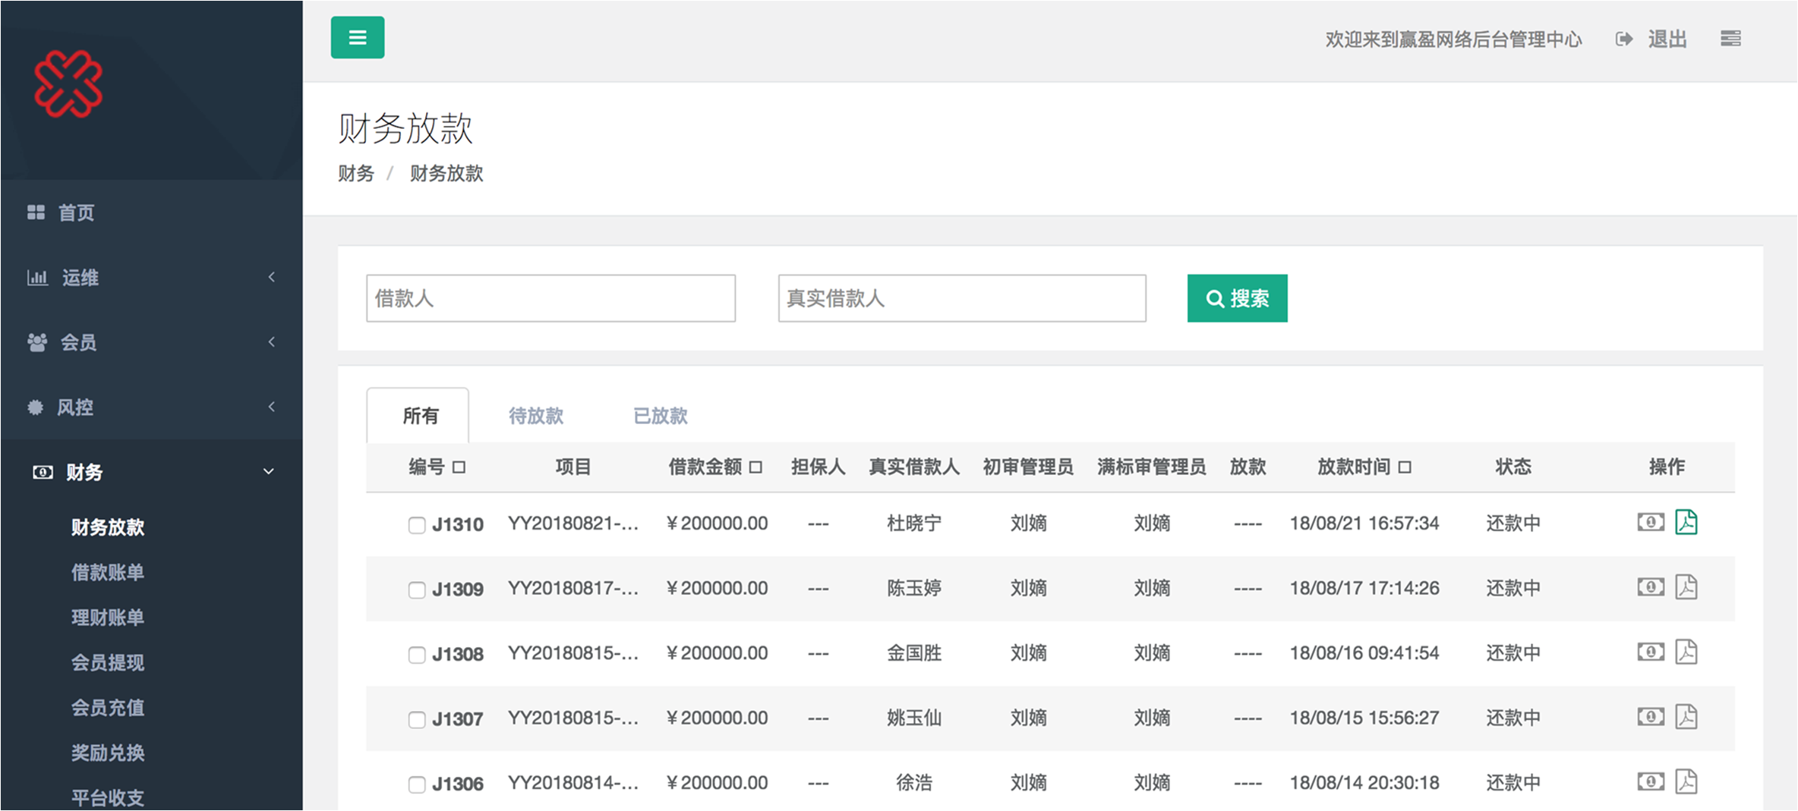Switch to the 已放款 tab

click(661, 416)
